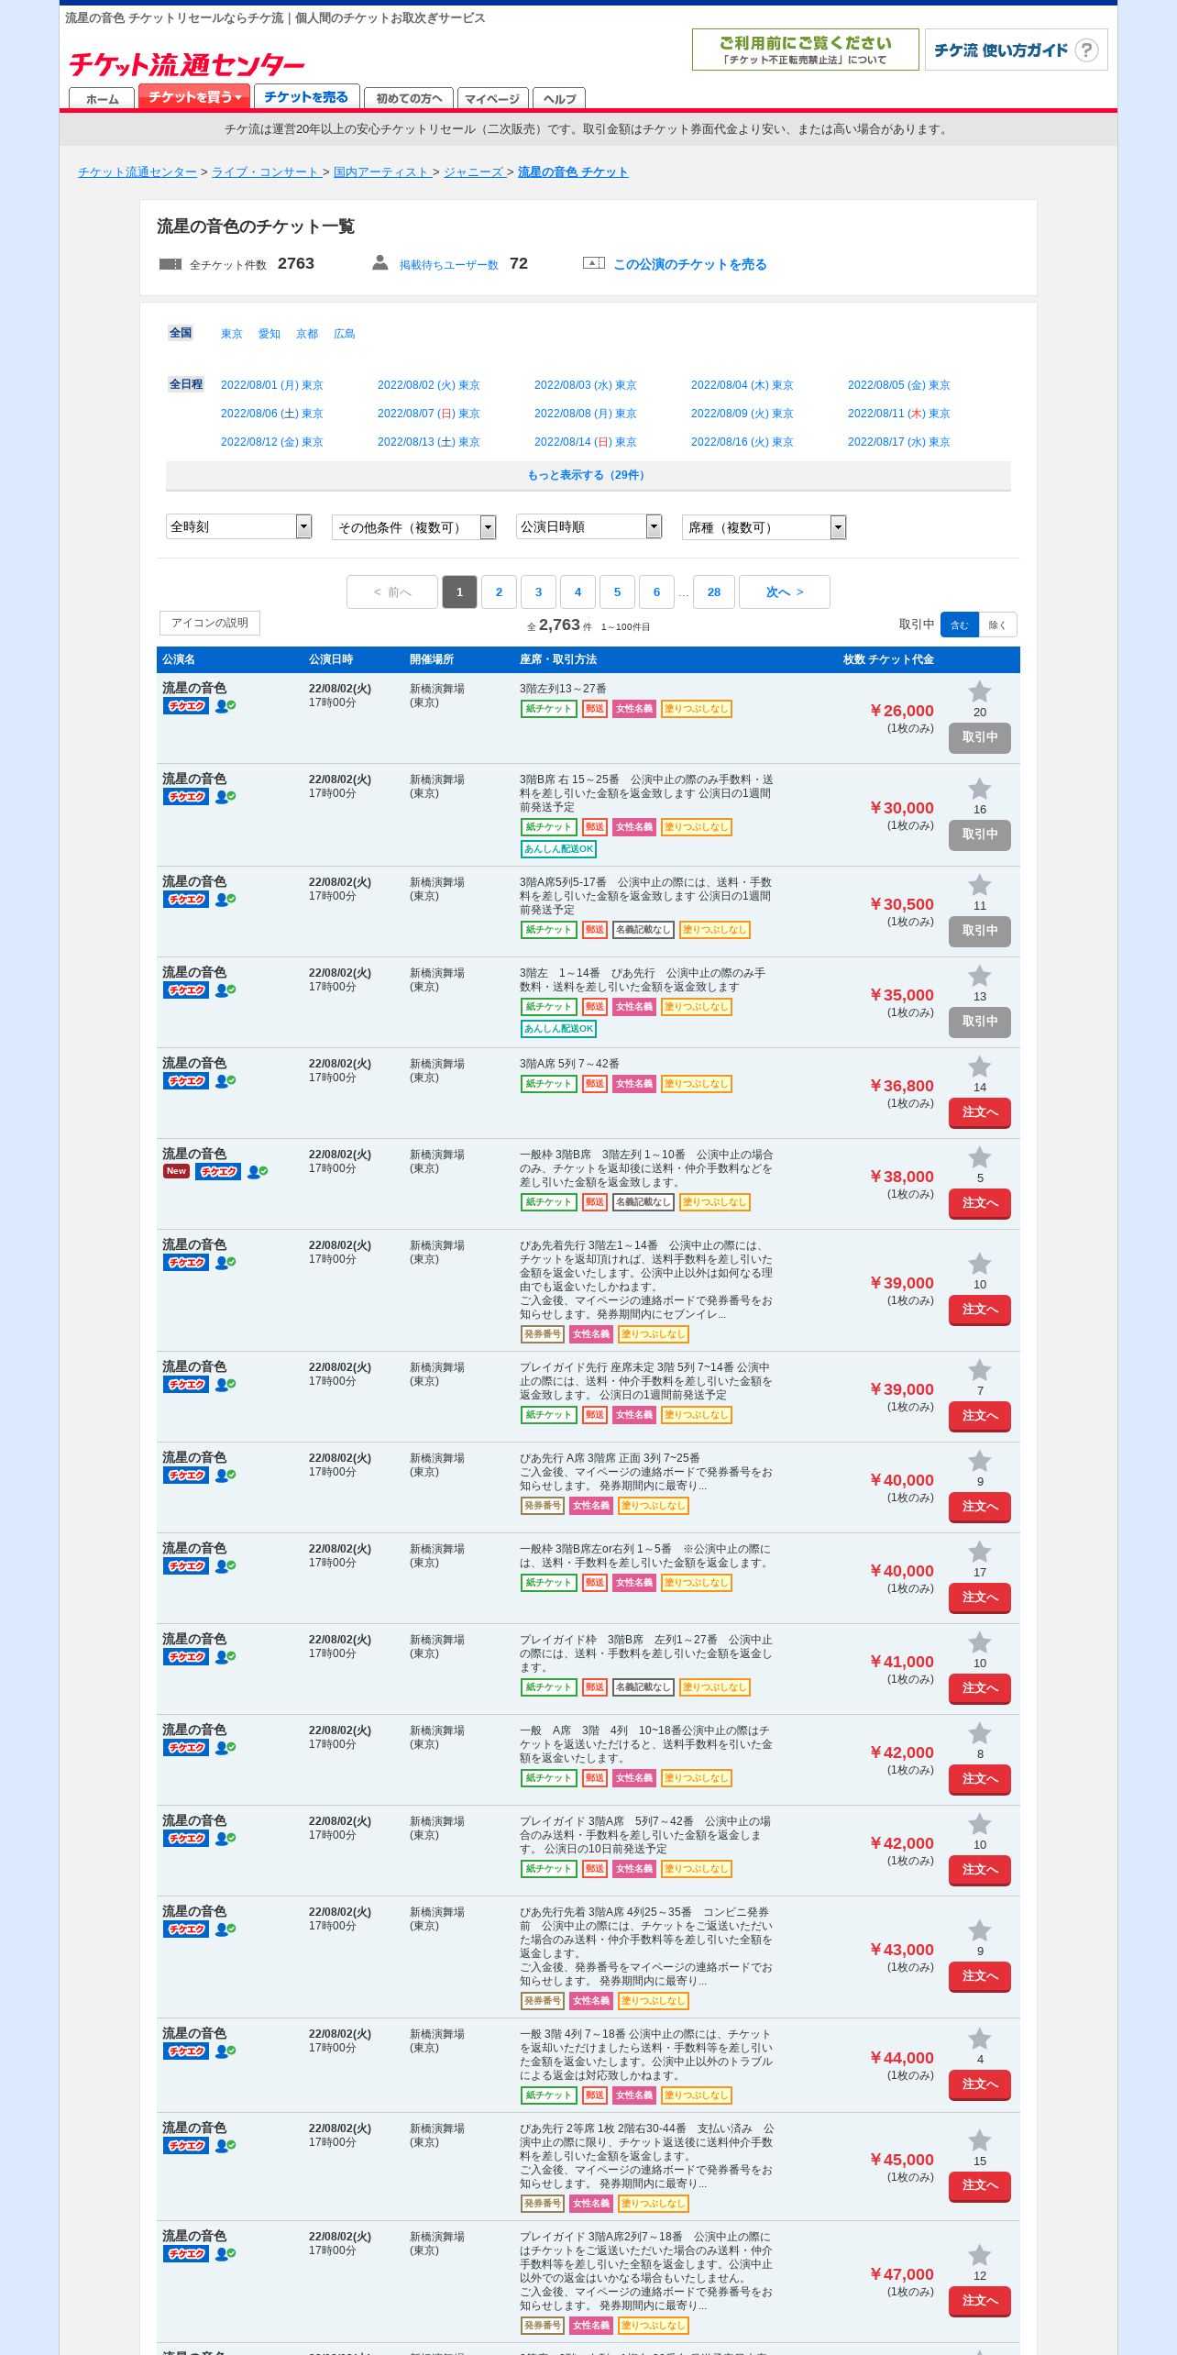Click 取引中 button for ¥26,000 ticket
1177x2355 pixels.
point(979,737)
